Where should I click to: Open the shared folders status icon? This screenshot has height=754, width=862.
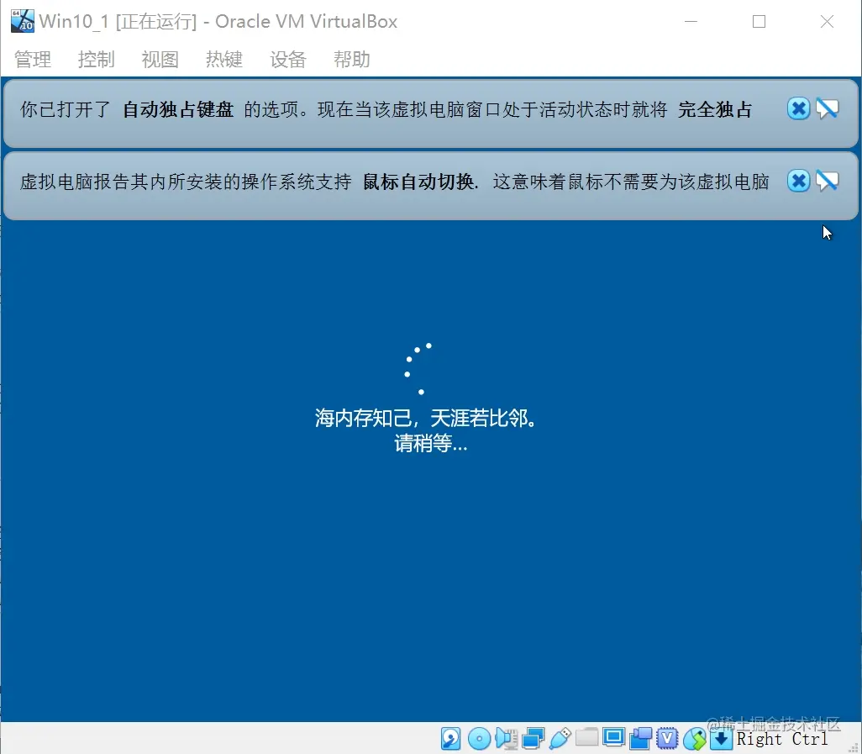point(587,738)
